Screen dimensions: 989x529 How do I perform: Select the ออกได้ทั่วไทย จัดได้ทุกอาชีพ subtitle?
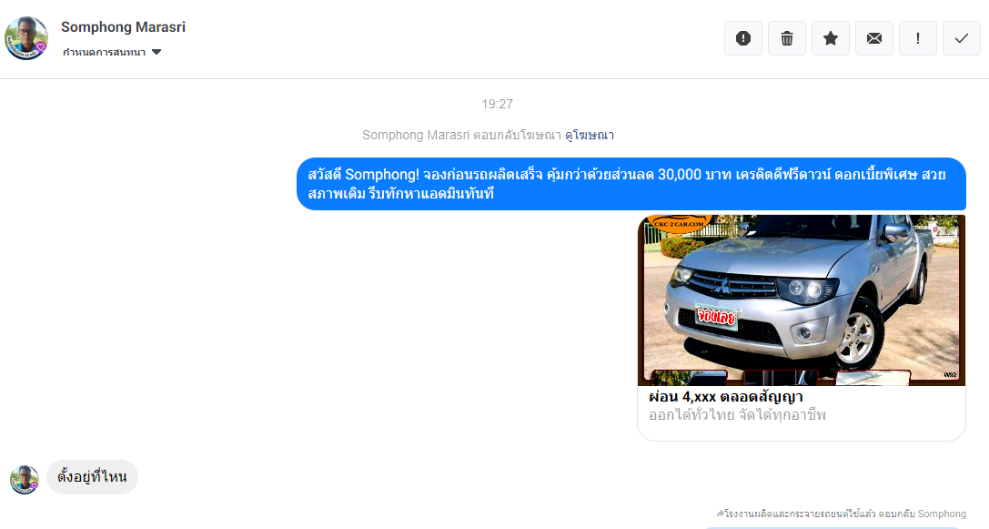pos(737,415)
